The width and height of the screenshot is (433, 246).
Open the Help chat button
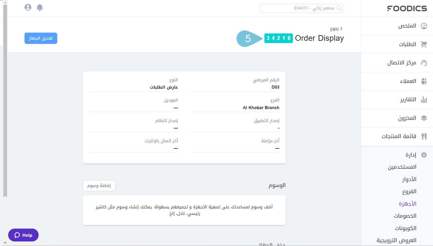tap(23, 235)
